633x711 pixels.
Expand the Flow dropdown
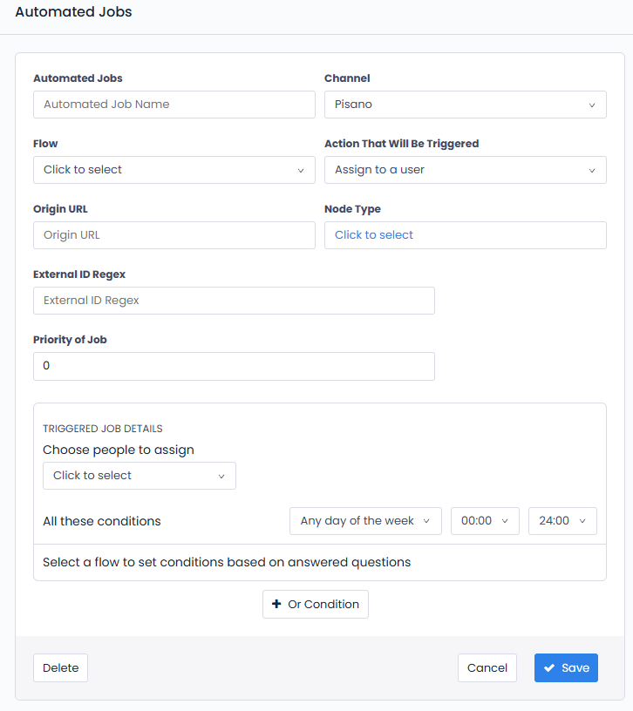click(174, 170)
